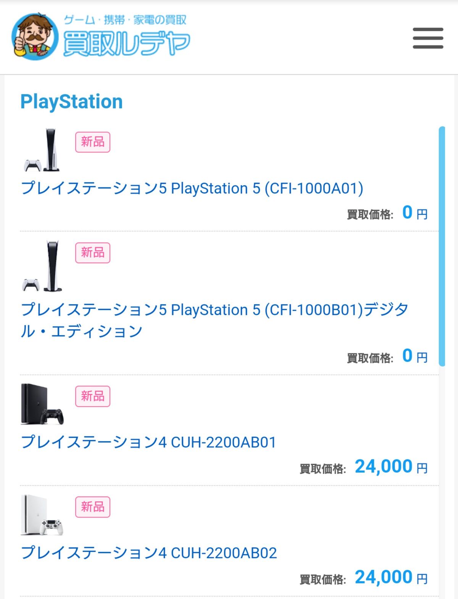Click the PlayStation 5 CFI-1000A01 thumbnail
458x599 pixels.
pyautogui.click(x=43, y=150)
